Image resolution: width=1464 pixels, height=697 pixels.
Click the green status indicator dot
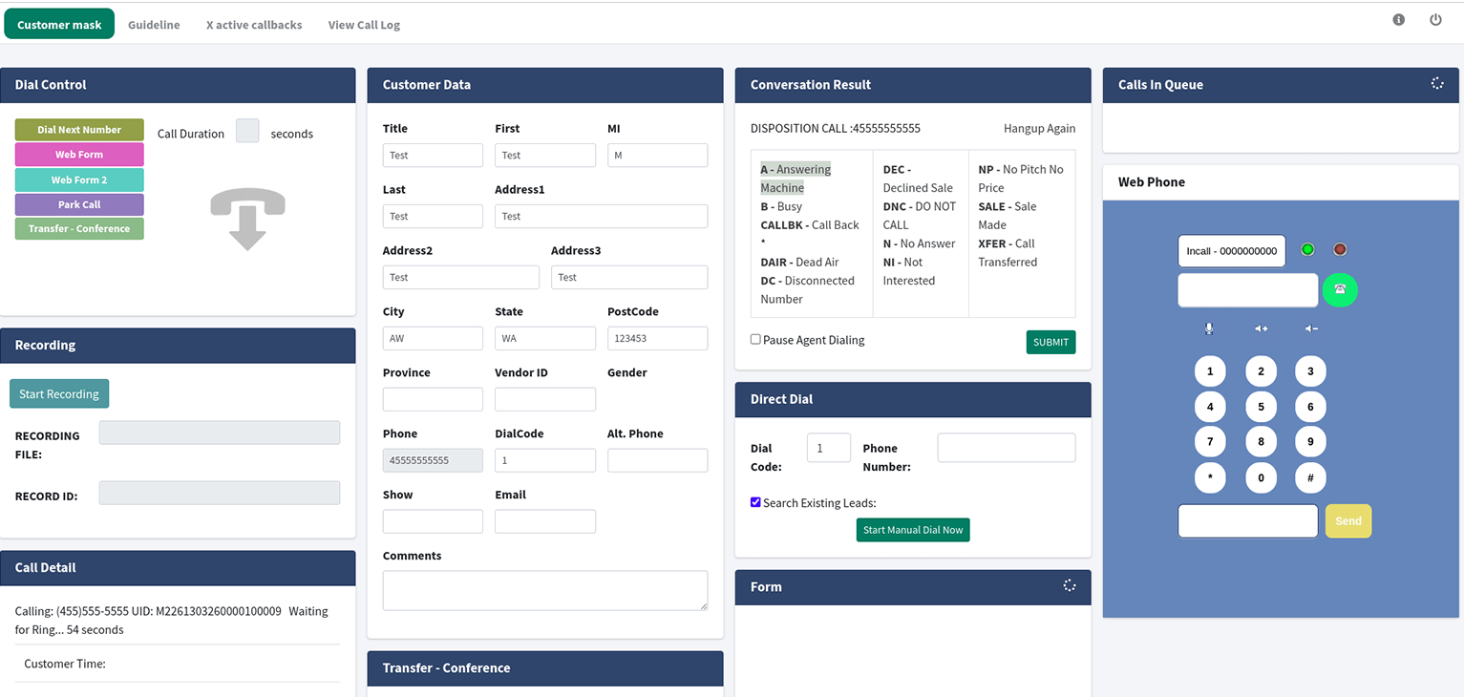pyautogui.click(x=1307, y=249)
